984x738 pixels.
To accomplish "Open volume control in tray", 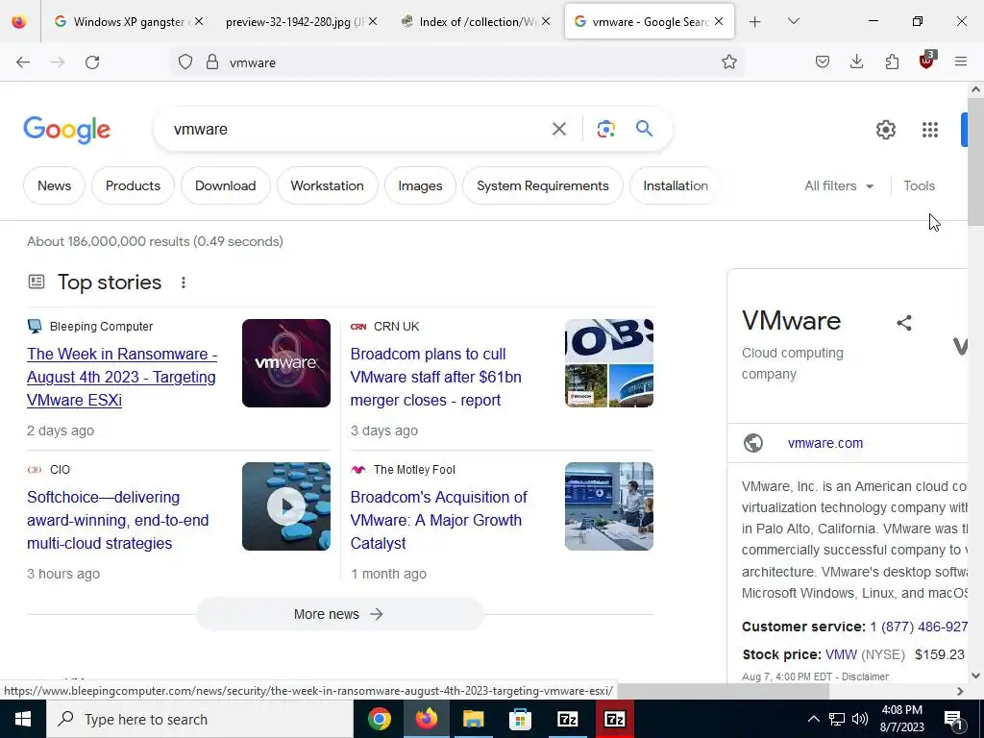I will point(860,719).
